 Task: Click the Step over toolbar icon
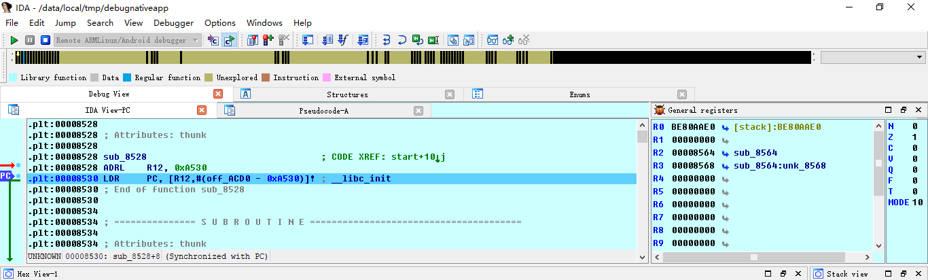tap(401, 40)
